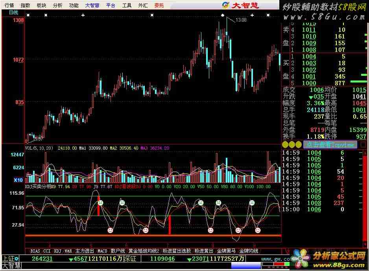Viewport: 369px width, 271px height.
Task: Click the 内盘 value 15399
Action: point(358,130)
